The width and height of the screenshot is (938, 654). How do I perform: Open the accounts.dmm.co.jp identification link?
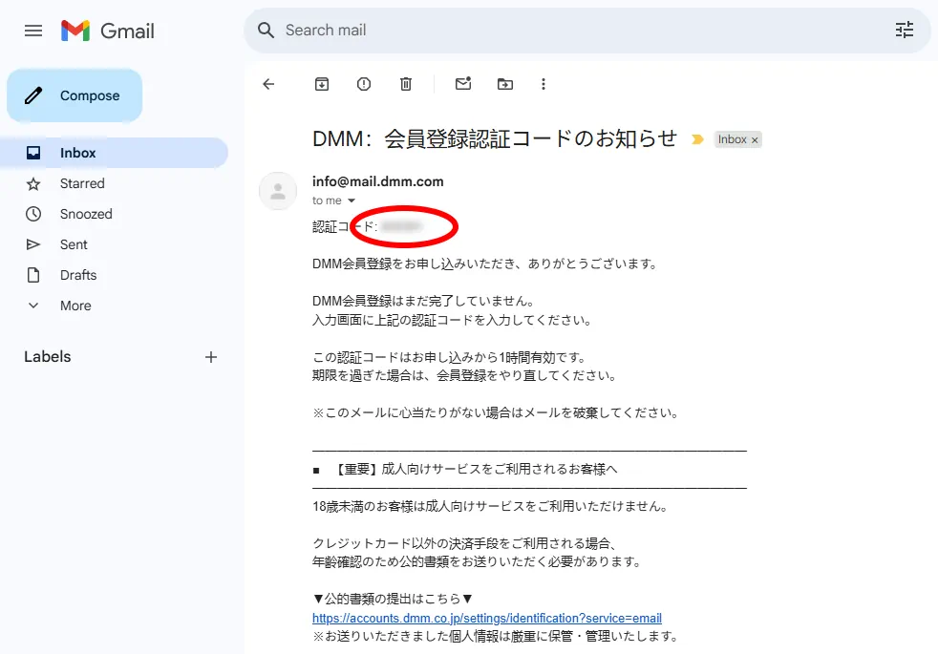(x=487, y=618)
